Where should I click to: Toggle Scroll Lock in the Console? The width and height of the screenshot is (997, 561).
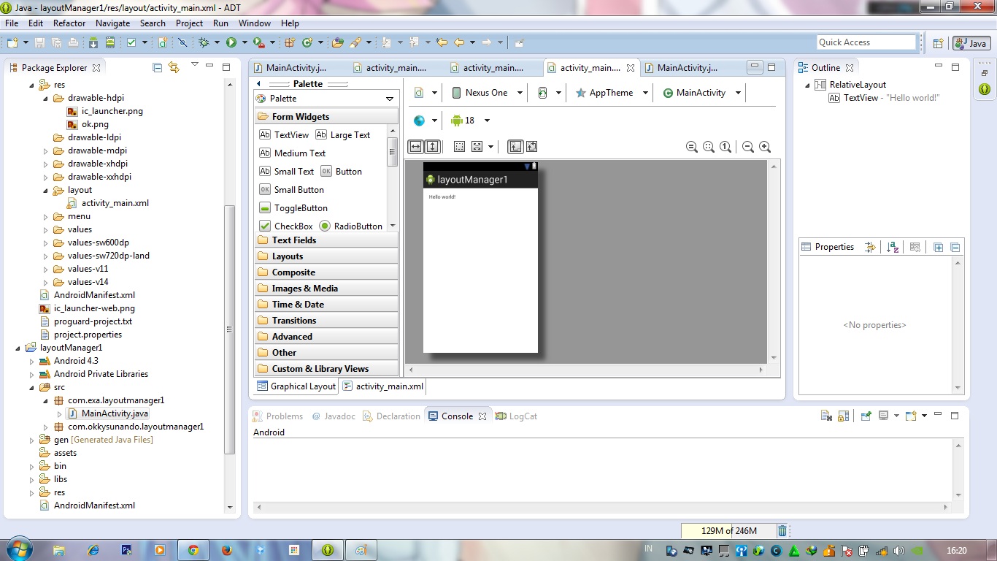tap(843, 416)
